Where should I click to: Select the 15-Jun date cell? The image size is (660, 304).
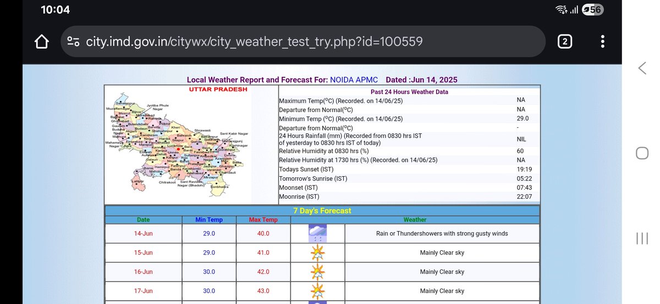[143, 252]
